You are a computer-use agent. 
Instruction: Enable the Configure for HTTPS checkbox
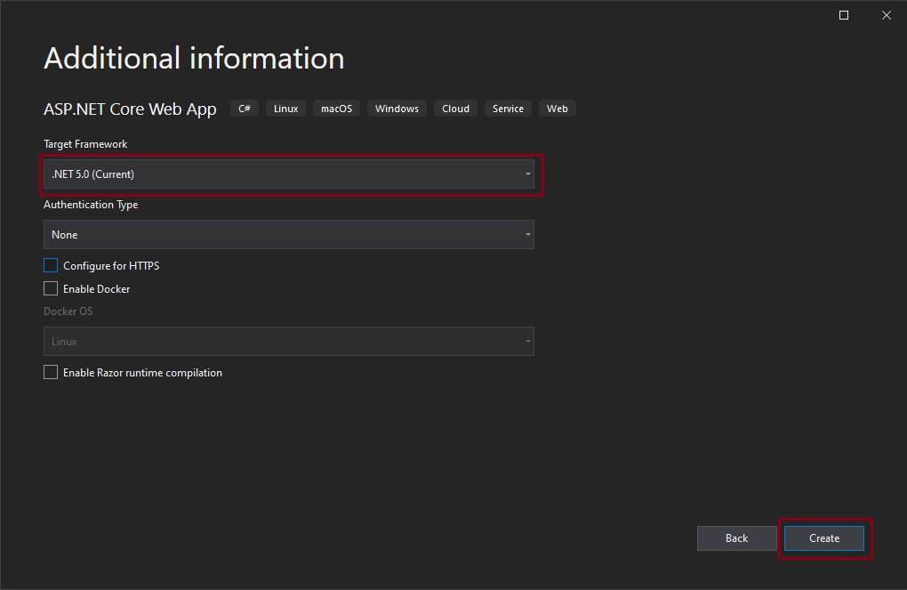(x=51, y=265)
